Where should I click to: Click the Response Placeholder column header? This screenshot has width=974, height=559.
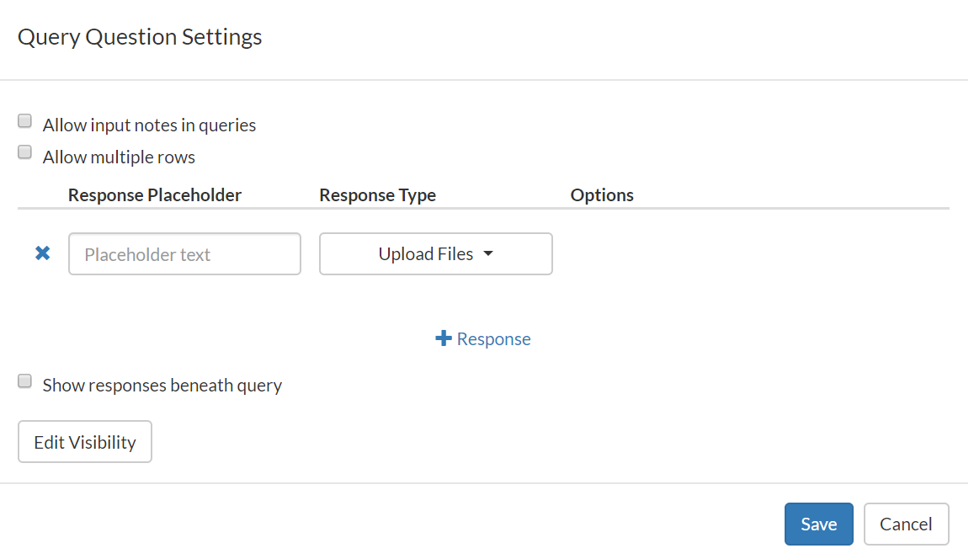(x=154, y=194)
